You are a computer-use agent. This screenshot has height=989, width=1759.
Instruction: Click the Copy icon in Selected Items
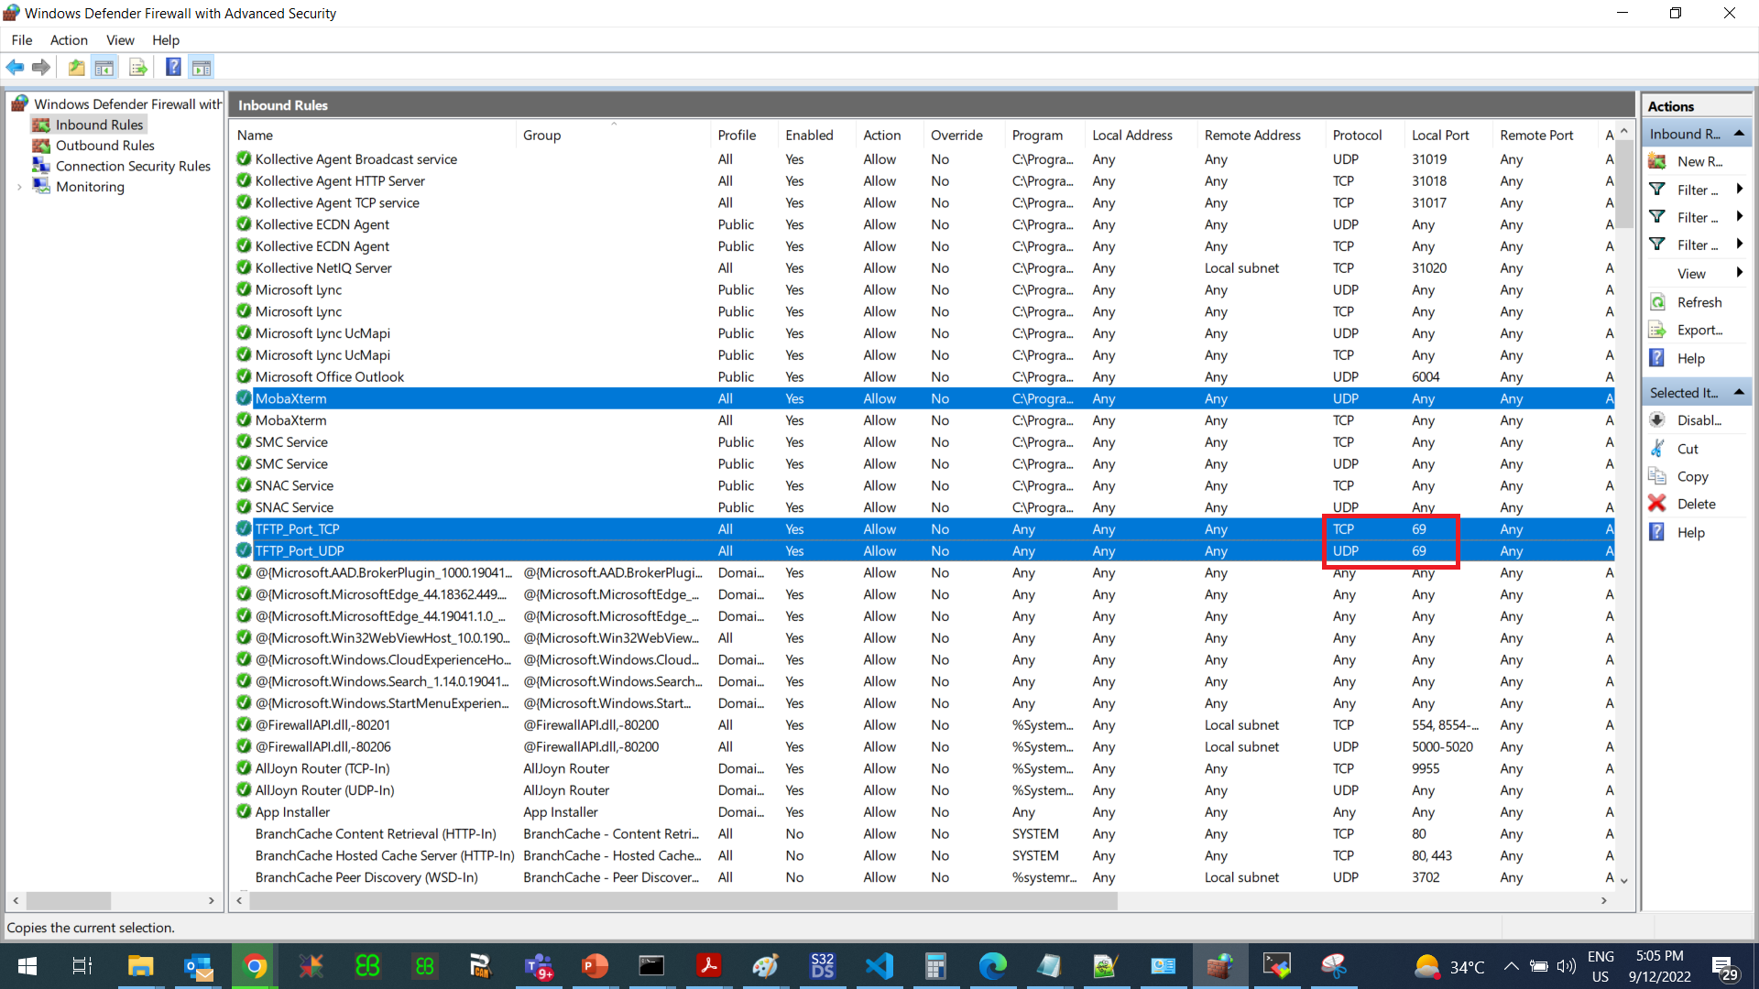tap(1657, 476)
